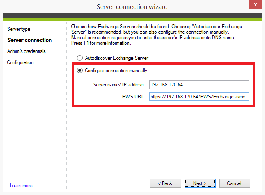Click the "EWS URL:" label
This screenshot has width=265, height=195.
pyautogui.click(x=134, y=97)
